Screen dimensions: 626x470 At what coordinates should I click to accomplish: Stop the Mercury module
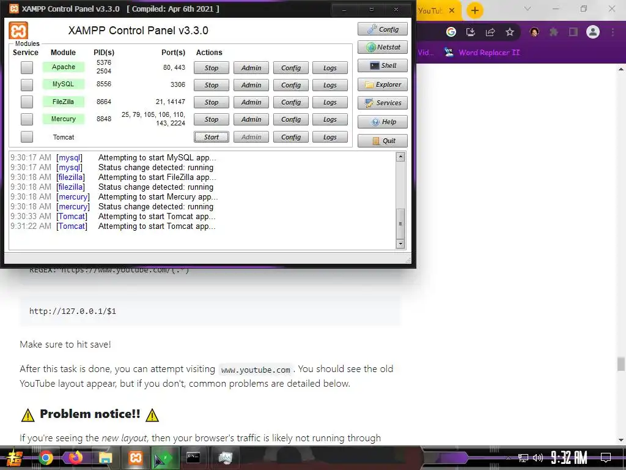click(211, 119)
